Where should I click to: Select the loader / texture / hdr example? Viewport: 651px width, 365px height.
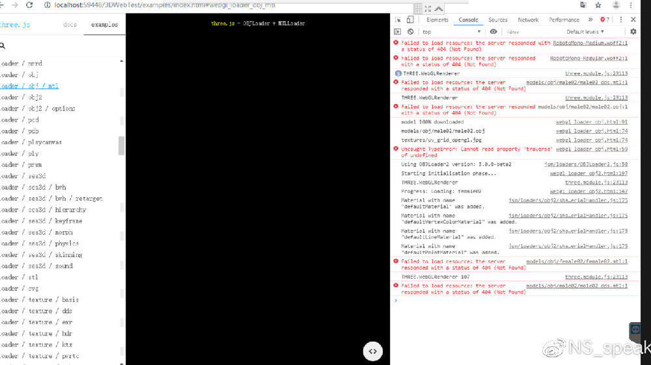pos(36,333)
